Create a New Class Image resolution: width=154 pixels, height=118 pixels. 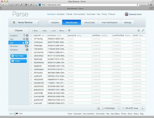tap(19, 56)
